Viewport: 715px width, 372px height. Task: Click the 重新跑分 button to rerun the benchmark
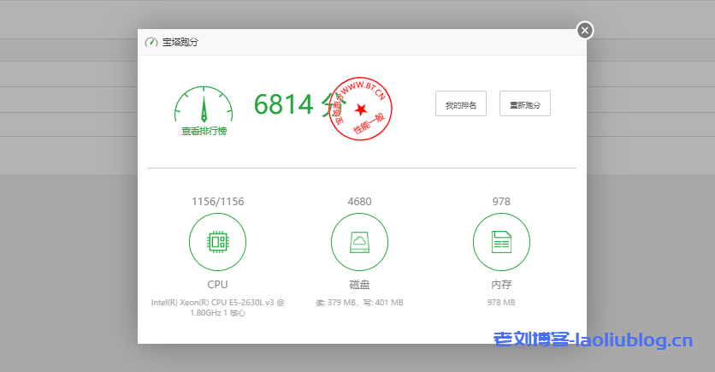[525, 104]
